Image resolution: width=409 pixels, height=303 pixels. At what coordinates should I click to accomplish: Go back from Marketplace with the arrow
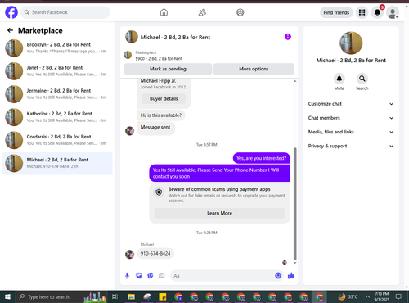click(10, 30)
